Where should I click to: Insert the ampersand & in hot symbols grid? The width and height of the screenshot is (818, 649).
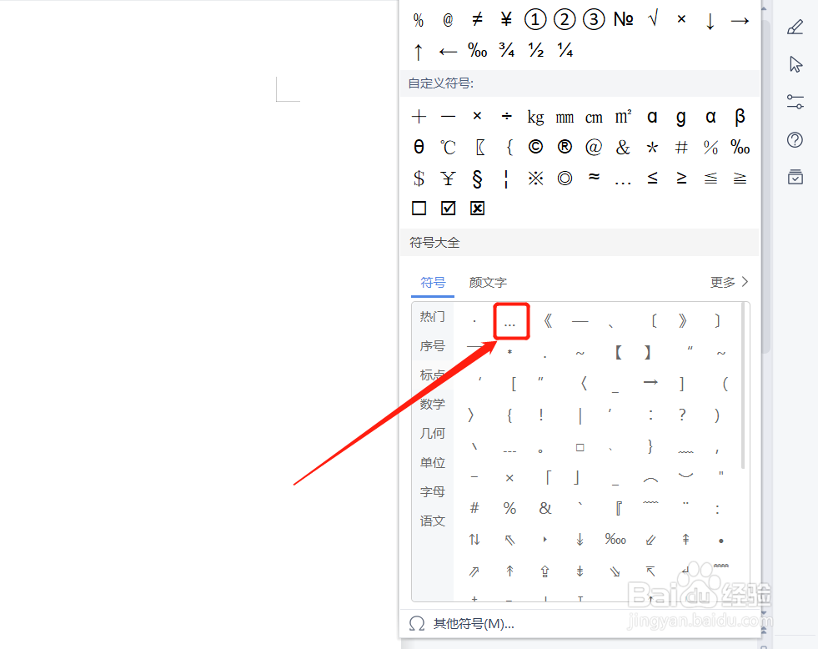point(544,509)
